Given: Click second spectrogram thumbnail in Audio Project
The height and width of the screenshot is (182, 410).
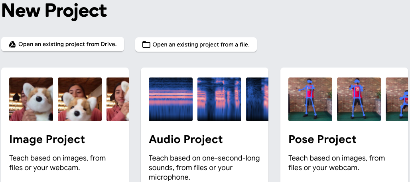Looking at the screenshot, I should (219, 99).
